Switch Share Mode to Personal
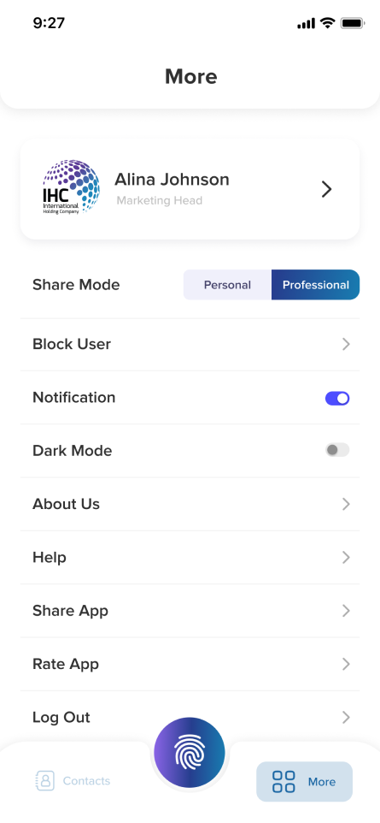 227,285
